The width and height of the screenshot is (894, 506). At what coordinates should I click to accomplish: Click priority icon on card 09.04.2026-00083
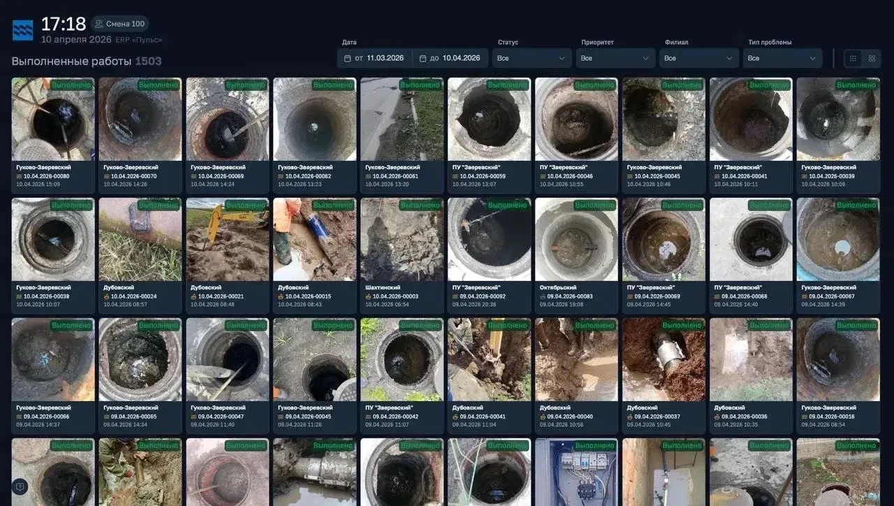(x=543, y=296)
